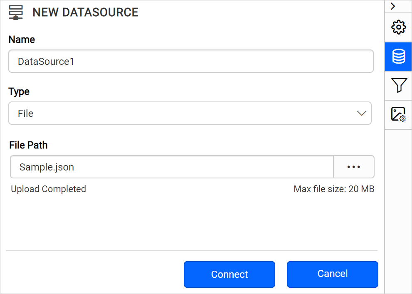Click the Connect button
Viewport: 412px width, 294px height.
click(229, 274)
